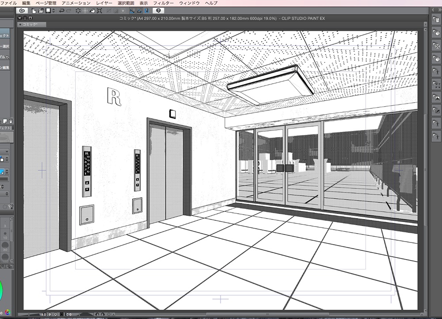Open the 編集 menu
The height and width of the screenshot is (319, 442).
[x=26, y=3]
